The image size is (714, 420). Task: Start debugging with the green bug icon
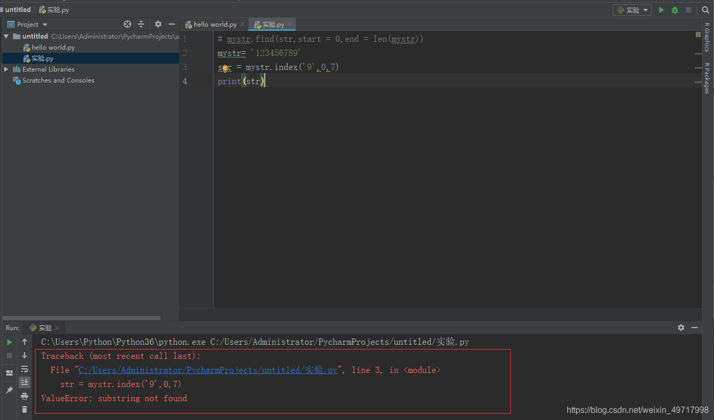pyautogui.click(x=675, y=10)
